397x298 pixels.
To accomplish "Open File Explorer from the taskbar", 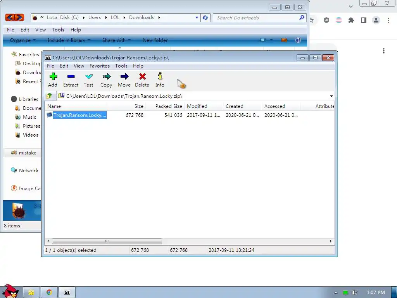I will (x=31, y=293).
